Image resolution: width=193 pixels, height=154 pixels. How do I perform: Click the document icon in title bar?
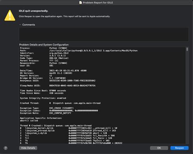[x=81, y=2]
